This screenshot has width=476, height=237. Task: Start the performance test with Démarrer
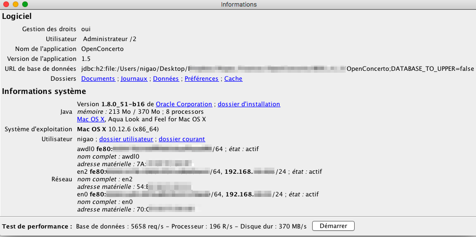pyautogui.click(x=333, y=226)
